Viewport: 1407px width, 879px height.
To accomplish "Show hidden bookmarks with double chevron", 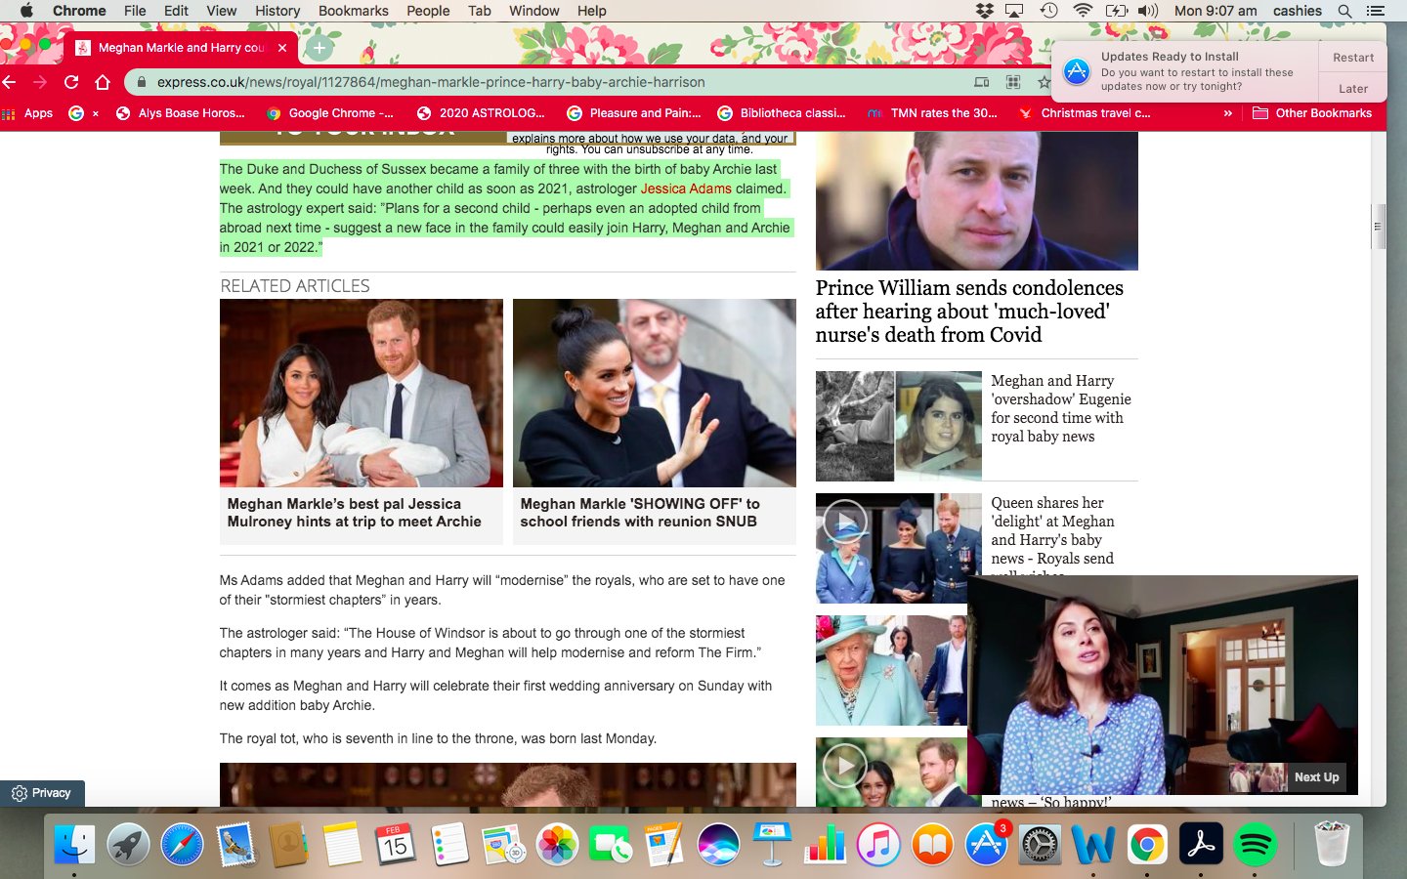I will 1228,113.
